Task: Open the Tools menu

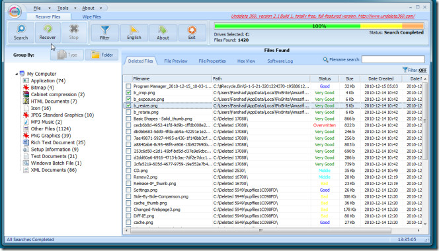Action: [63, 8]
